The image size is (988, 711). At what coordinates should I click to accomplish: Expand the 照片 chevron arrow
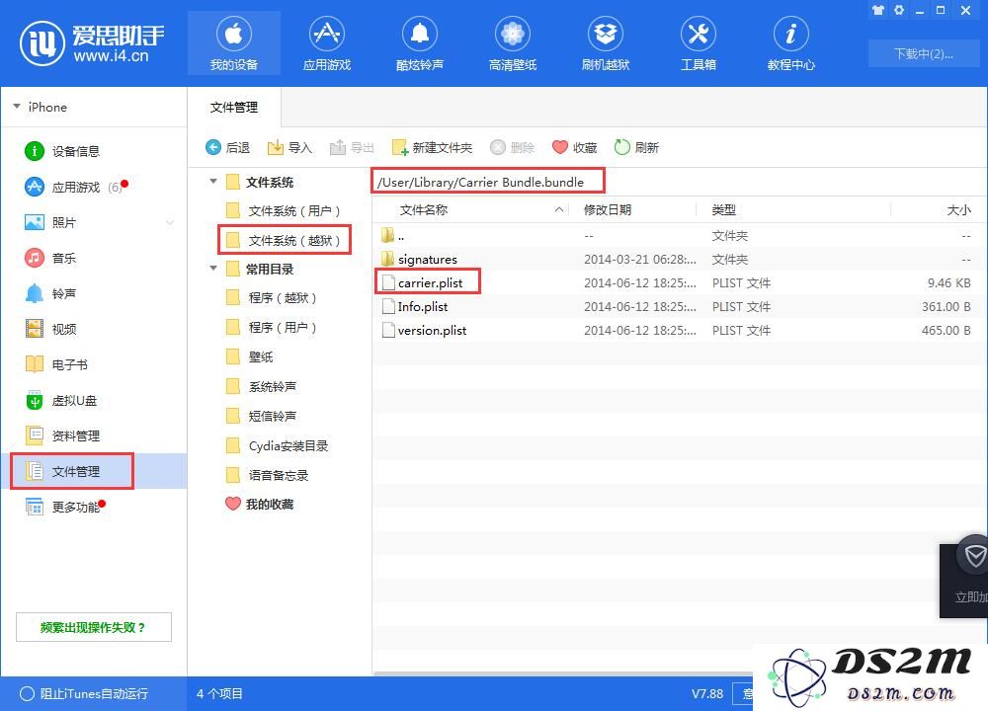(170, 222)
